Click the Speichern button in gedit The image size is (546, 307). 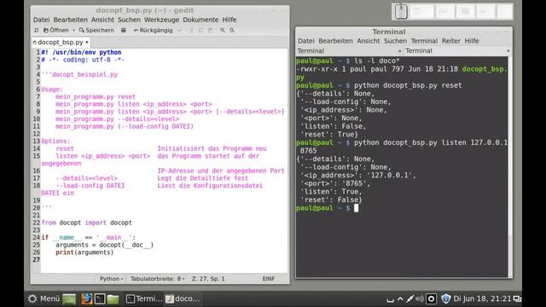coord(96,31)
